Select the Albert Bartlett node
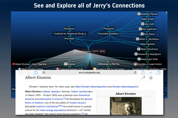178x118 pixels. [147, 44]
